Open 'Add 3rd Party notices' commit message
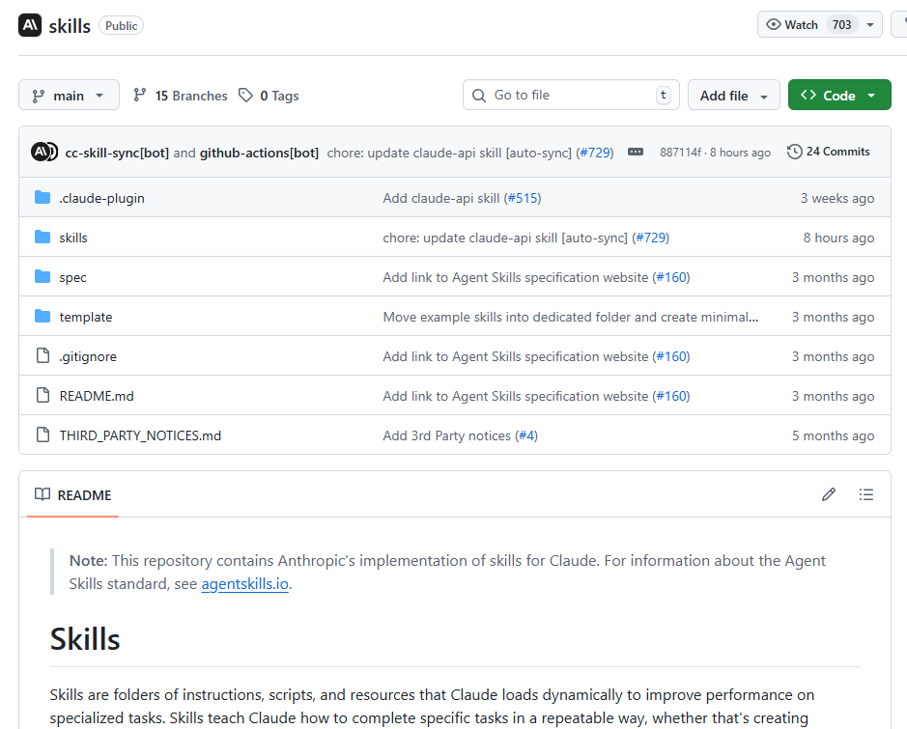The width and height of the screenshot is (907, 729). 447,435
